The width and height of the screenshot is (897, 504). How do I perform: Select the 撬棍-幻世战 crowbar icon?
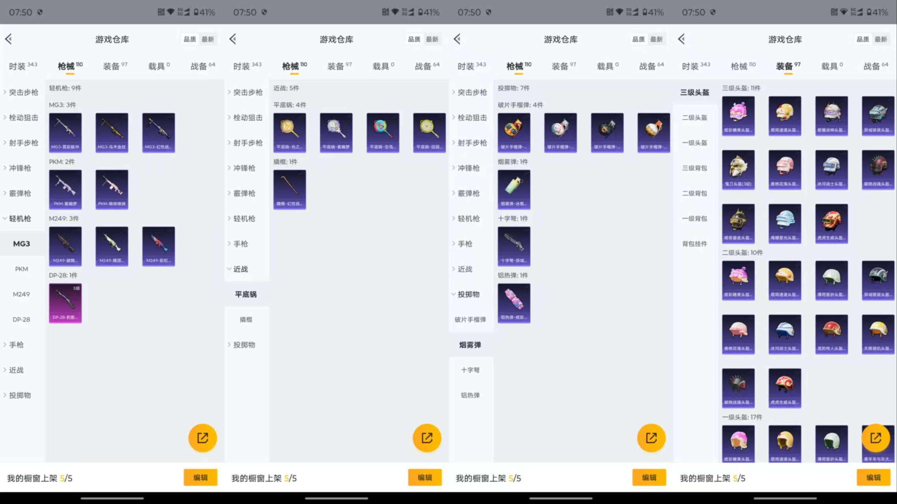coord(289,189)
